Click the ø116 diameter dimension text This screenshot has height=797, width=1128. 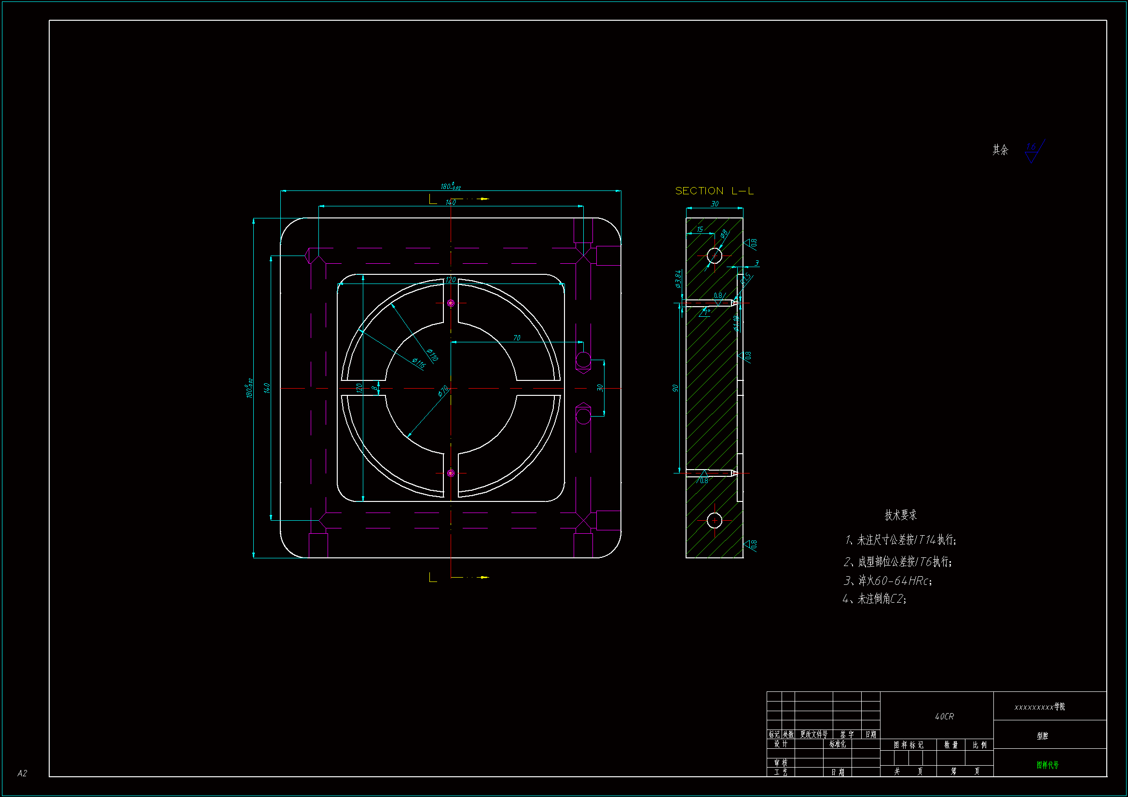pyautogui.click(x=419, y=363)
